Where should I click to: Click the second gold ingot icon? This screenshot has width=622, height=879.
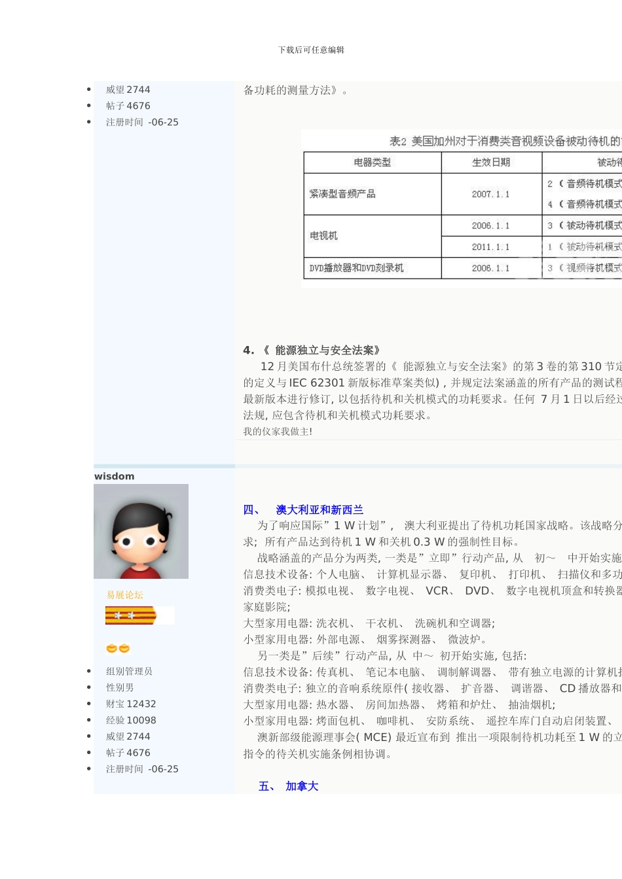point(124,648)
